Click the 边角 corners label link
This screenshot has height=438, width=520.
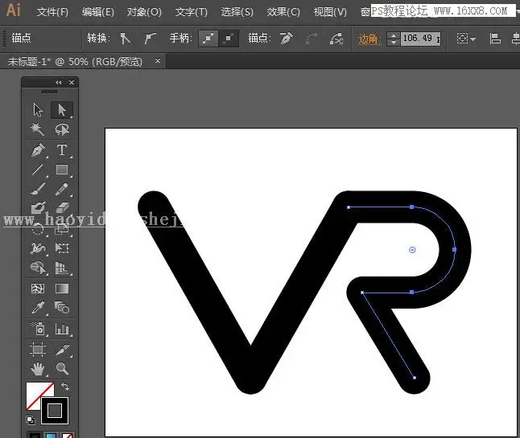[x=368, y=39]
